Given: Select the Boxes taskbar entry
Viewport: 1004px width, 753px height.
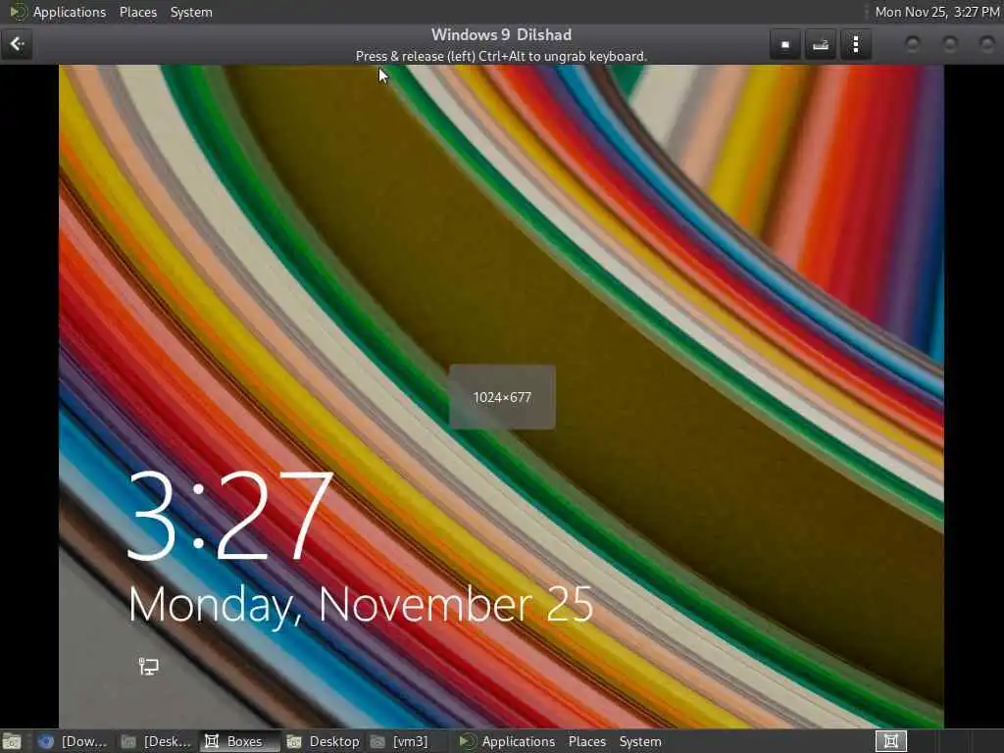Looking at the screenshot, I should point(240,741).
